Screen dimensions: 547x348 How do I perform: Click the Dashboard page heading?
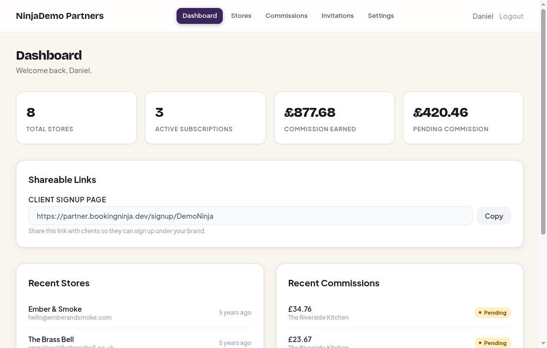[49, 56]
